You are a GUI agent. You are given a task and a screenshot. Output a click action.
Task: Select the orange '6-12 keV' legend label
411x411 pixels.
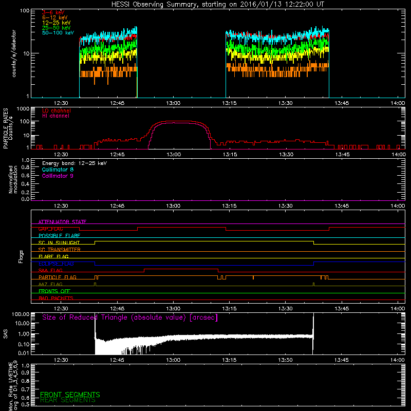[x=55, y=17]
